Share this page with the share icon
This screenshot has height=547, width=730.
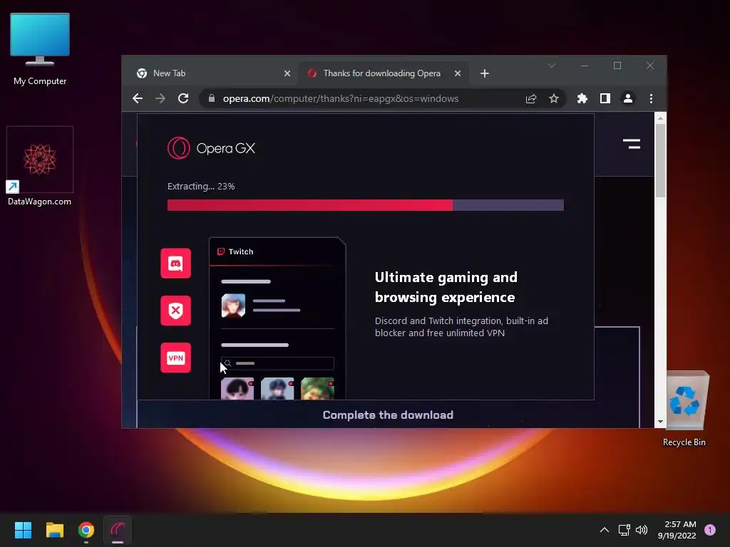[x=530, y=98]
